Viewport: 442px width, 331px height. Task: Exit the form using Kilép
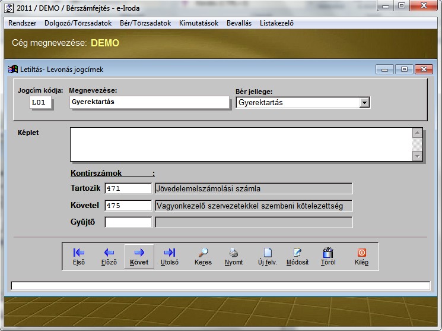[361, 256]
